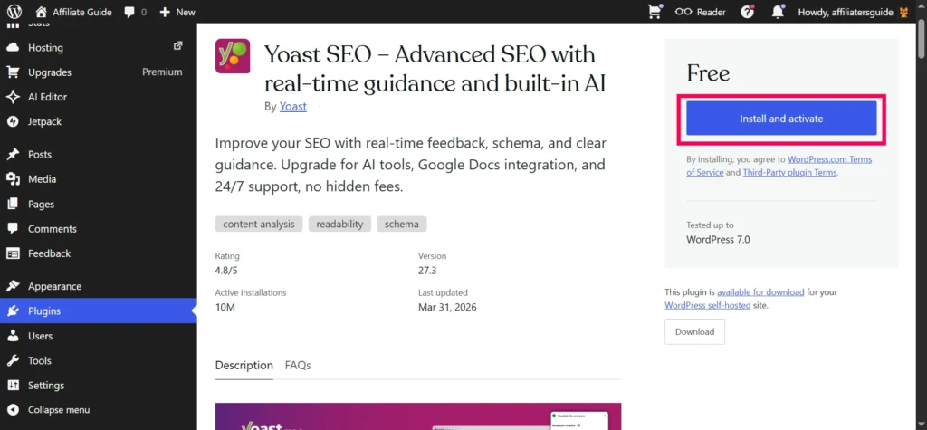927x430 pixels.
Task: Click the content analysis tag
Action: (x=258, y=224)
